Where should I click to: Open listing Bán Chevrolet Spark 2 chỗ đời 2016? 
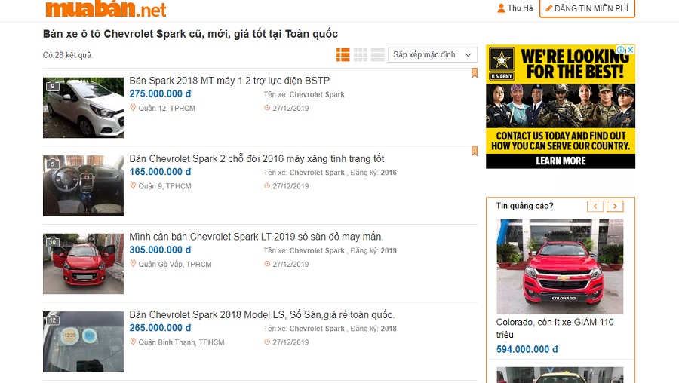click(257, 159)
